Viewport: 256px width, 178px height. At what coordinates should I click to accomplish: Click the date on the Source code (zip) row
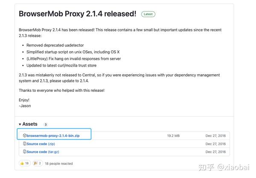(x=215, y=144)
